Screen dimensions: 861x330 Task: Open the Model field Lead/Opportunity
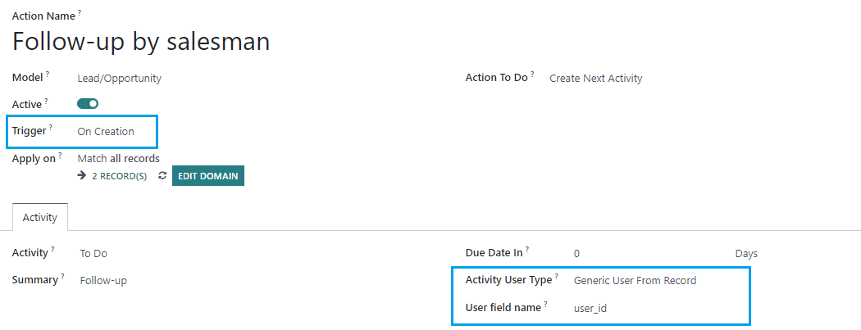(x=120, y=79)
